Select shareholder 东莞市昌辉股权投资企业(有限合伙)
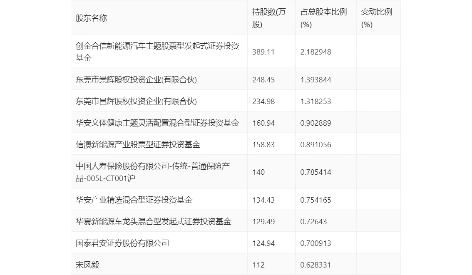This screenshot has height=275, width=472. (x=137, y=101)
